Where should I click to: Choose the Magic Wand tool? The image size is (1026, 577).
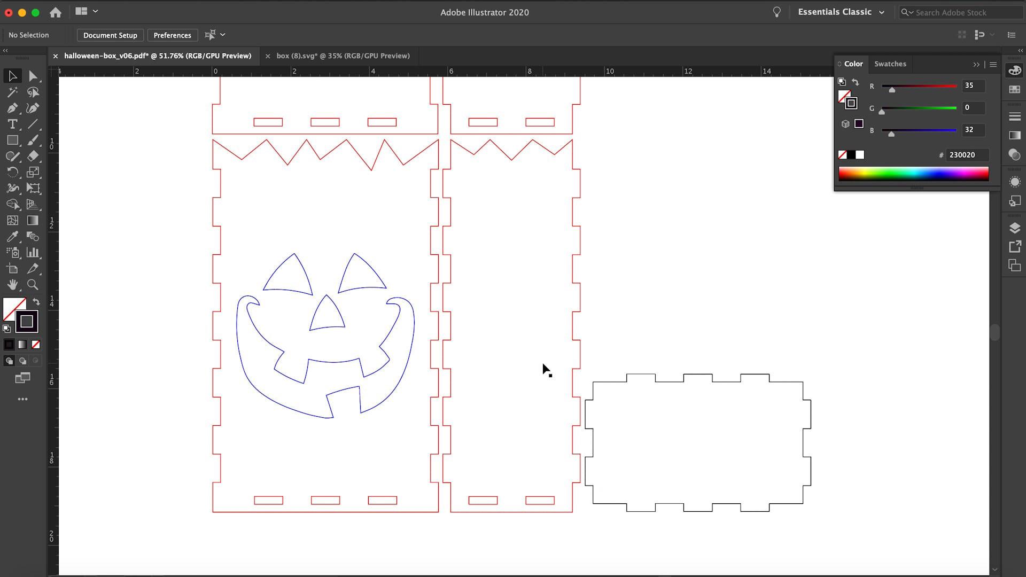click(12, 92)
